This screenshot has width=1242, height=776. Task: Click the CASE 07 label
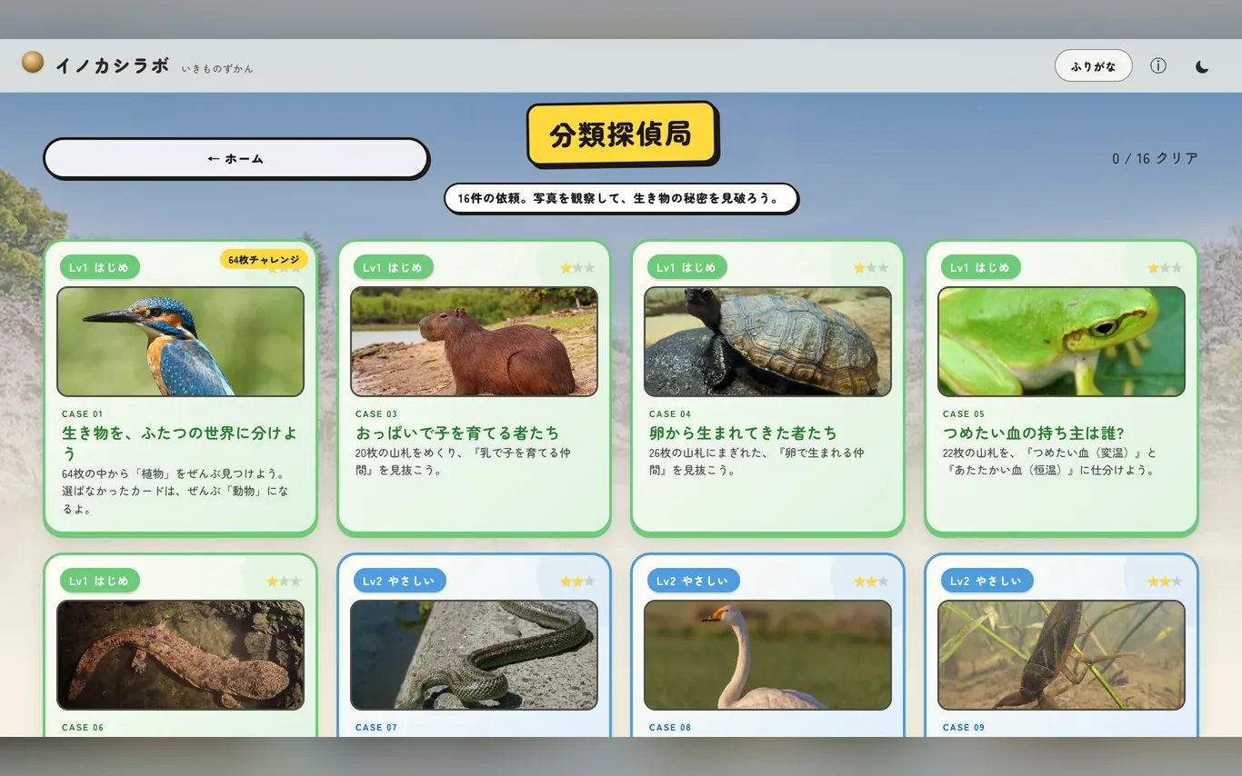[376, 728]
